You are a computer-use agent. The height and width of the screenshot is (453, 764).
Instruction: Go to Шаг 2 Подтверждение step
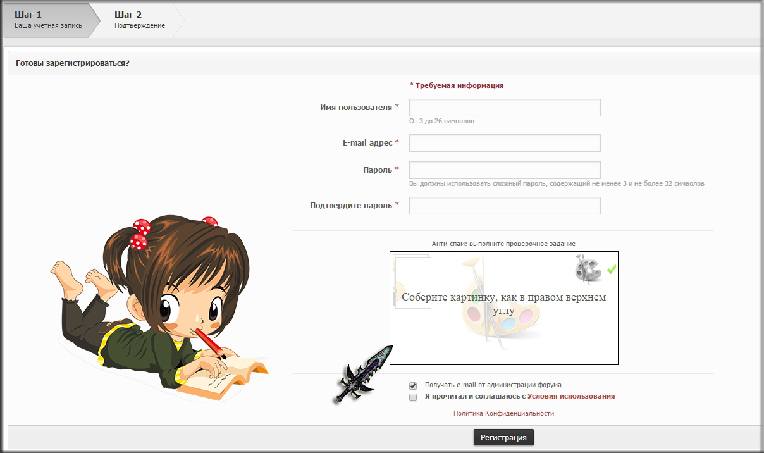[140, 20]
